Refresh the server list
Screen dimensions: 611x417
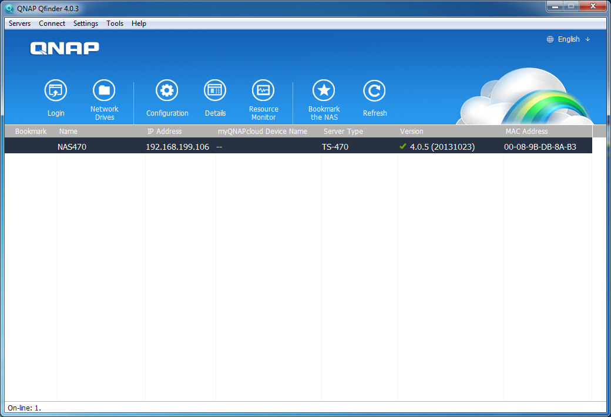(x=374, y=90)
